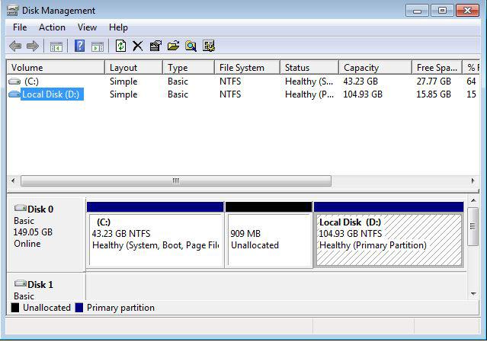The width and height of the screenshot is (487, 342).
Task: Click the Refresh toolbar icon
Action: click(120, 46)
